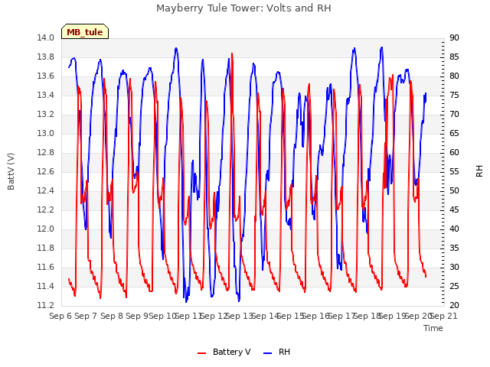490x367 pixels.
Task: Click the 13.0 left axis tick value
Action: pos(45,133)
